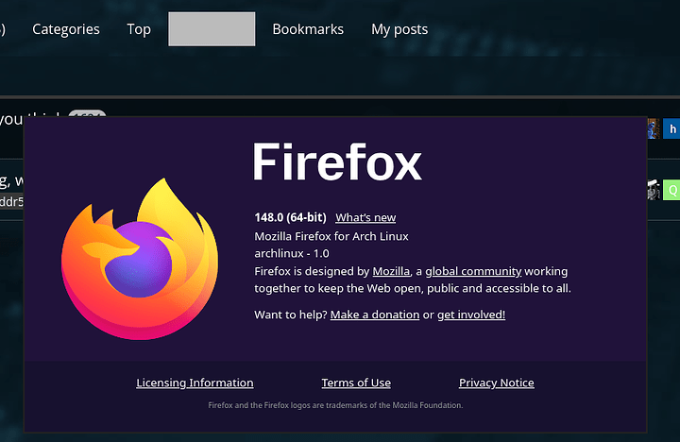Click the large Firefox wordmark heading

point(337,161)
